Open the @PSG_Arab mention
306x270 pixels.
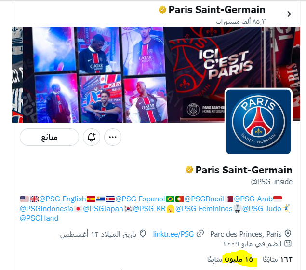(253, 199)
